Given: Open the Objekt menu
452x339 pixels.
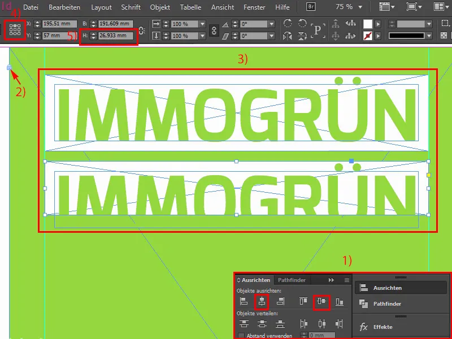Looking at the screenshot, I should click(160, 7).
